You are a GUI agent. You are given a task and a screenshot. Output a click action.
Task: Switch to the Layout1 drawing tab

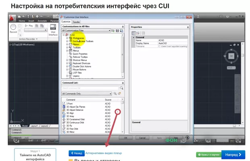point(34,126)
